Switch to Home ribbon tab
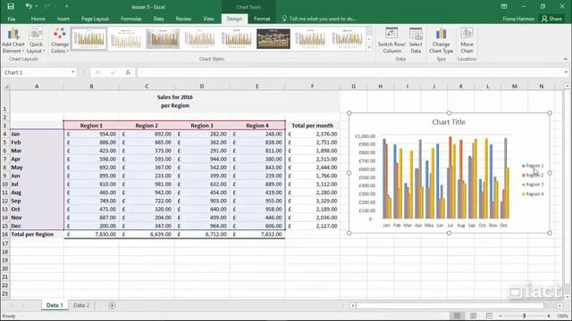Screen dimensions: 572x321 point(38,19)
